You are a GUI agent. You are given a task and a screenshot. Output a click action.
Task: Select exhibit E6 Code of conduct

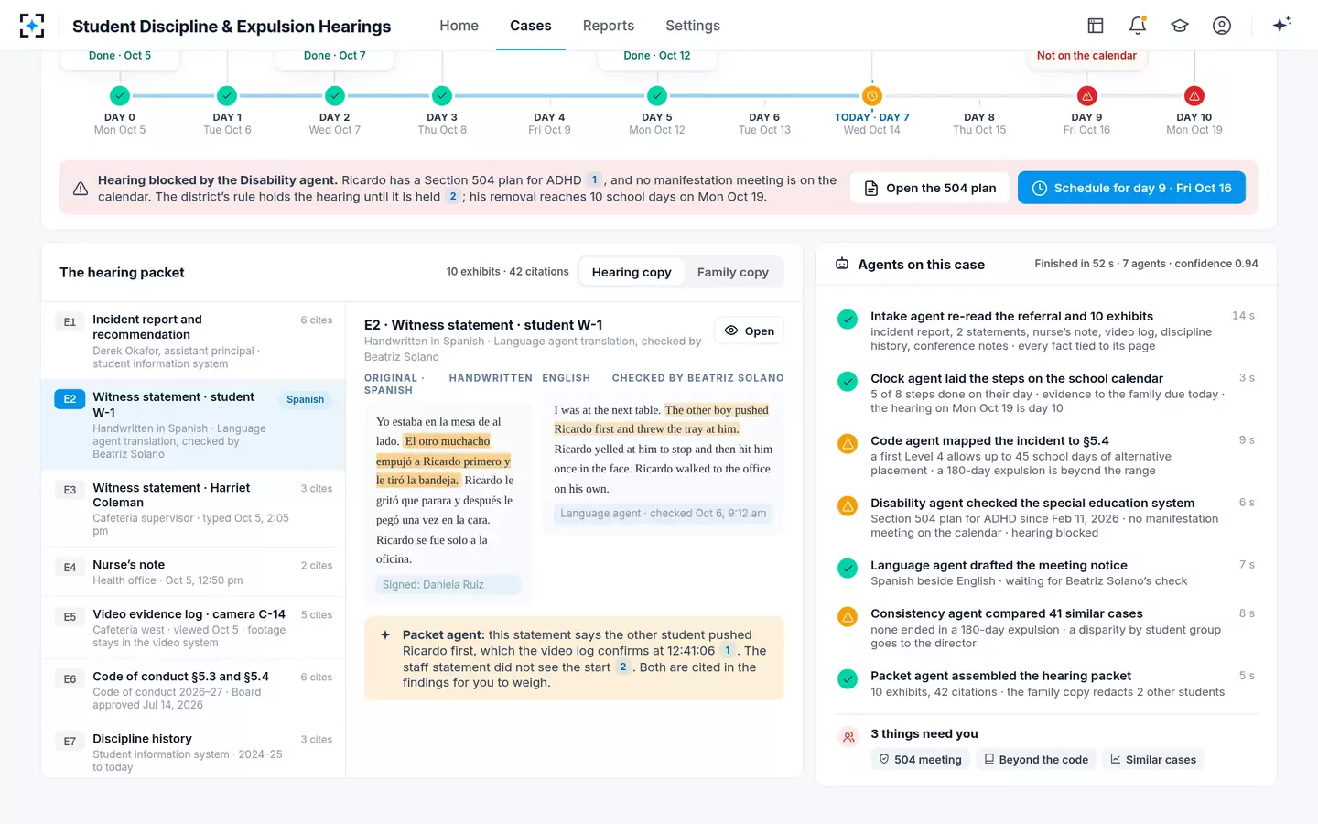193,690
